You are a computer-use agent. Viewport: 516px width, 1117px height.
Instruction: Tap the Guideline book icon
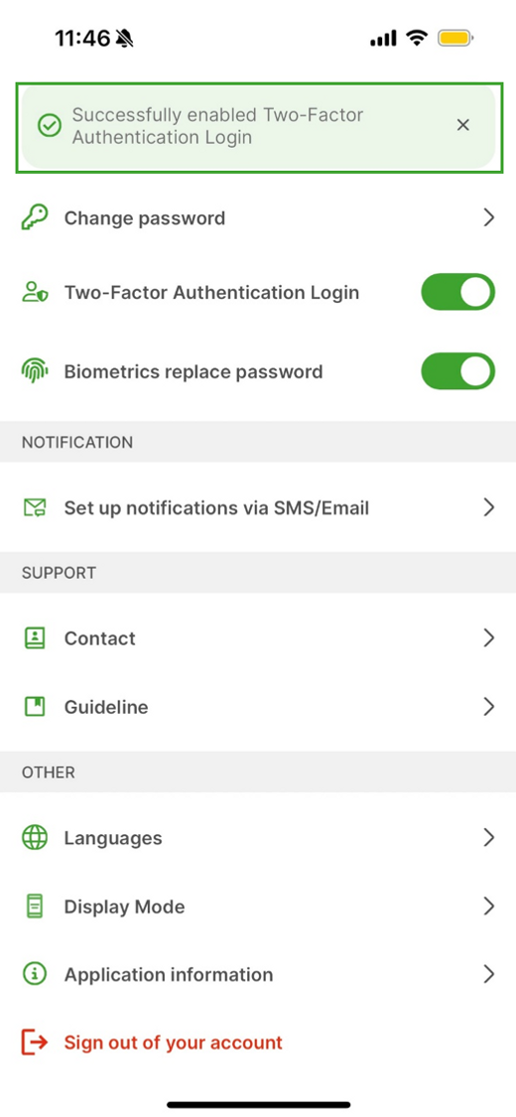35,707
